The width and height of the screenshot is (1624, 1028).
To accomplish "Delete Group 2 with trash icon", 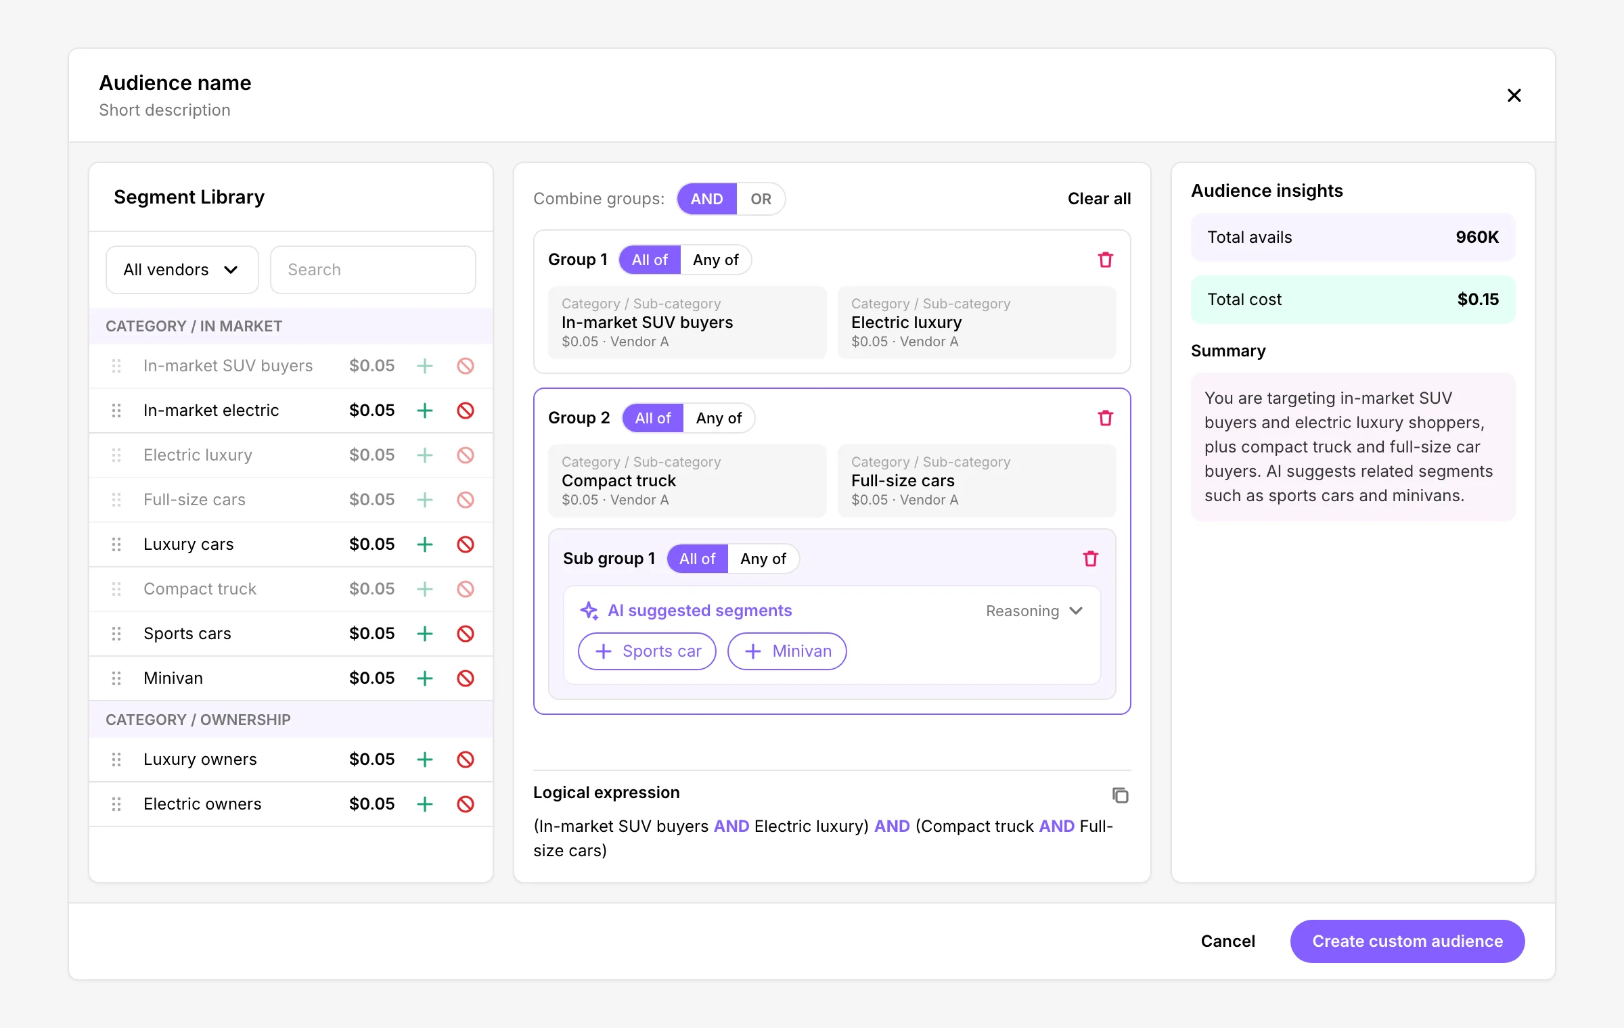I will [x=1106, y=418].
